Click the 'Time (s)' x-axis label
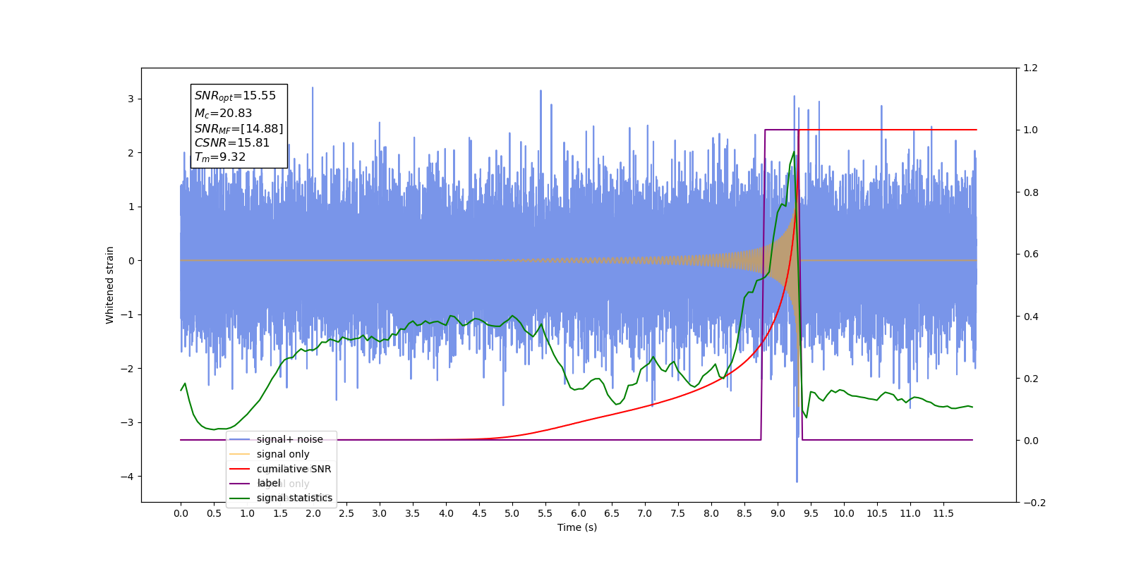 (577, 527)
